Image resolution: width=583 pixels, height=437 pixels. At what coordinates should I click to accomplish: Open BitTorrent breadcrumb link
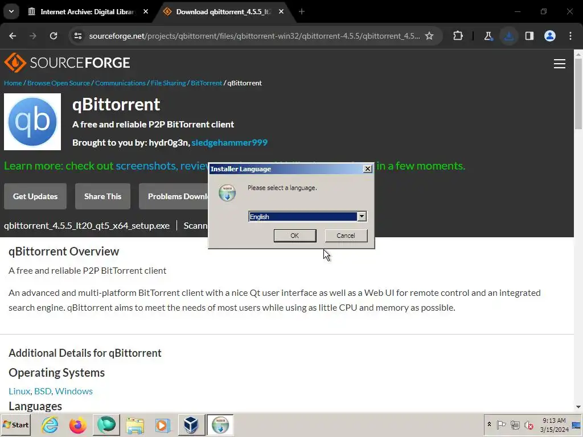[206, 83]
